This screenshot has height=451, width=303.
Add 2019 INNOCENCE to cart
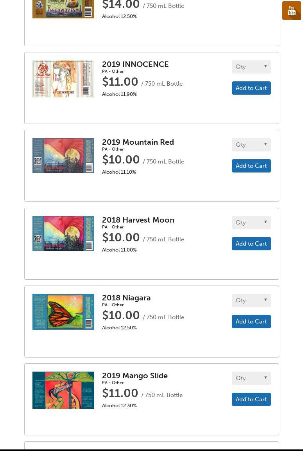[251, 88]
